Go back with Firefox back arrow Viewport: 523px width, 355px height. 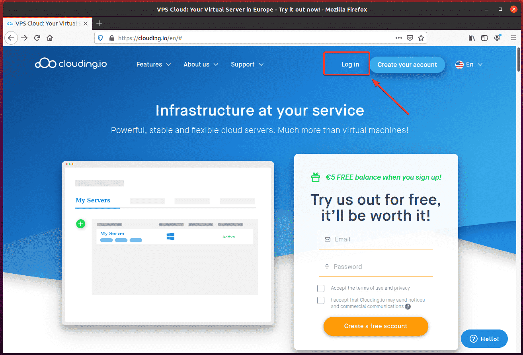[x=11, y=38]
